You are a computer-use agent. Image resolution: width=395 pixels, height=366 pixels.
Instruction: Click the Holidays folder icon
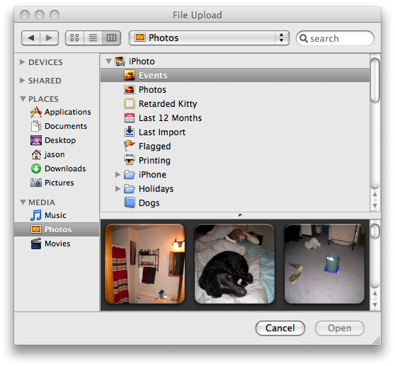130,189
